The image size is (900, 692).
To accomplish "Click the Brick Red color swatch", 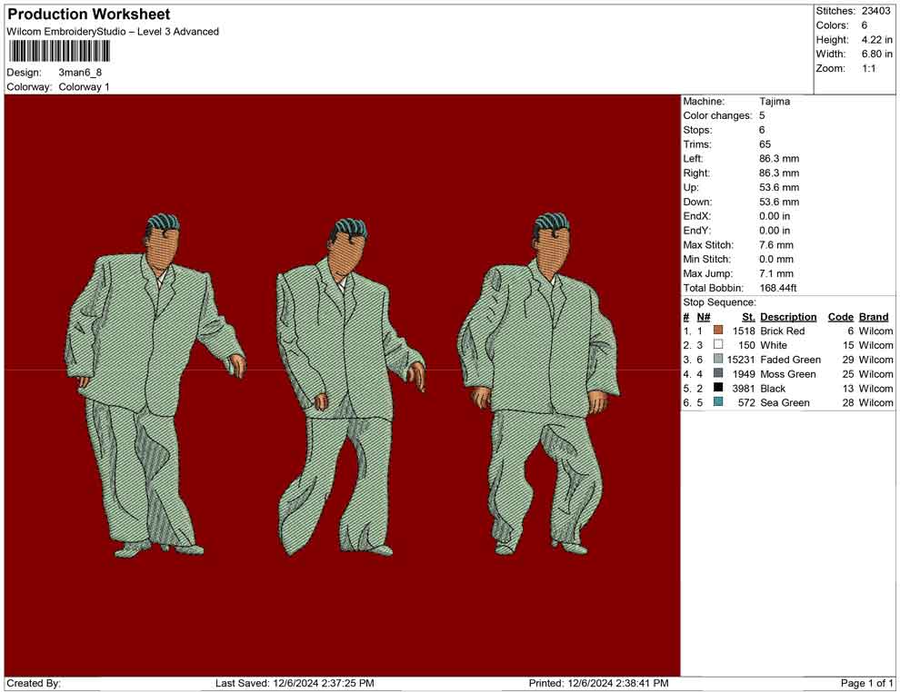I will [718, 331].
